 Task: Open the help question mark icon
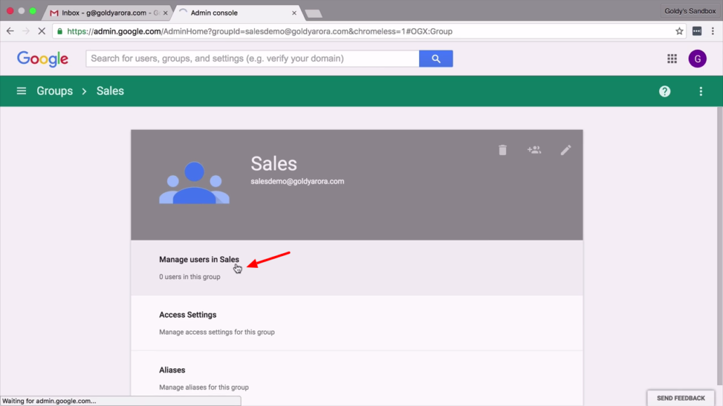665,91
